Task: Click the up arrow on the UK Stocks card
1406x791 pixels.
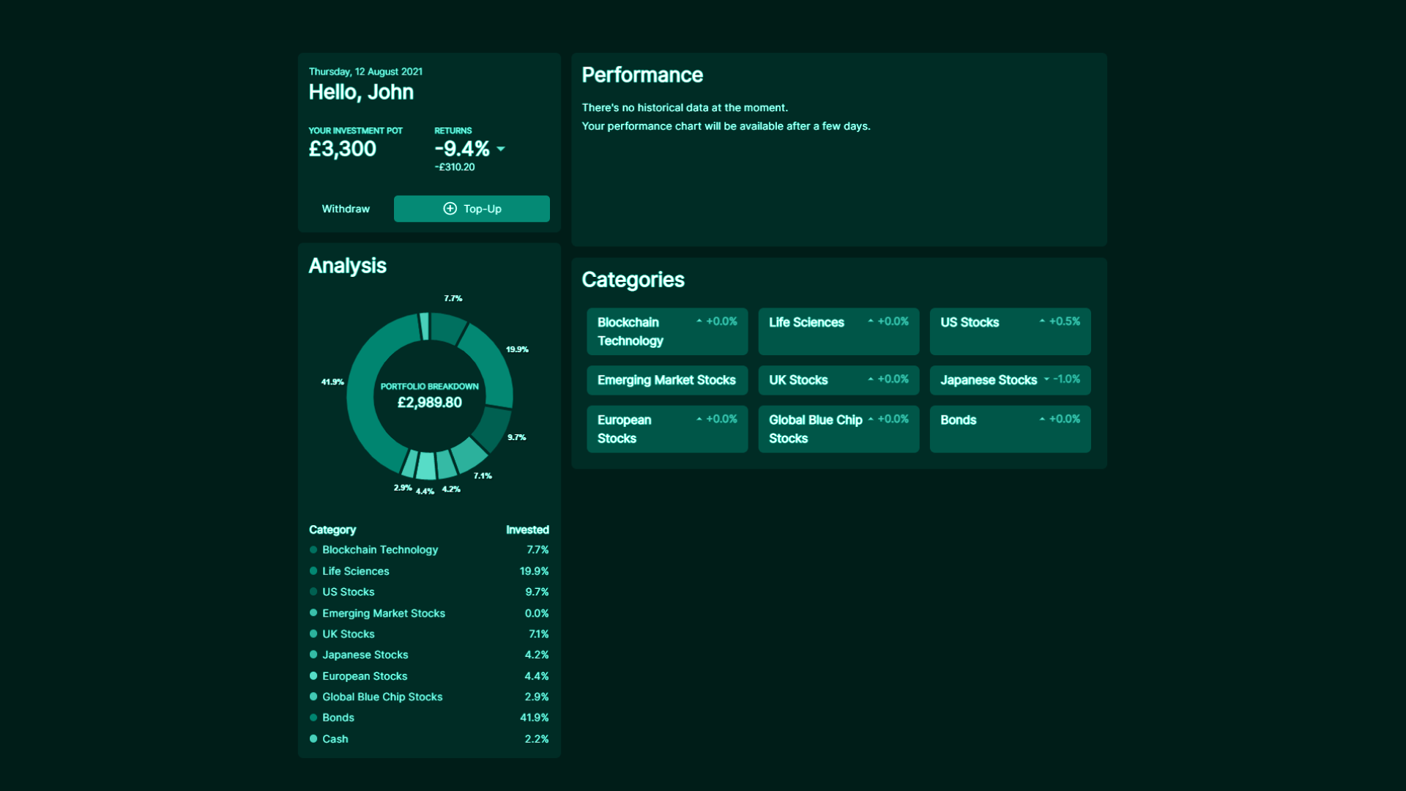Action: 871,379
